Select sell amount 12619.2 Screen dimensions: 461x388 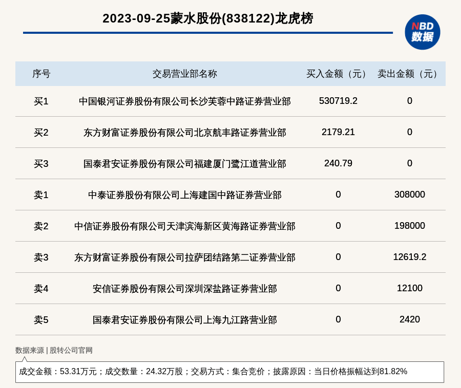pos(410,257)
